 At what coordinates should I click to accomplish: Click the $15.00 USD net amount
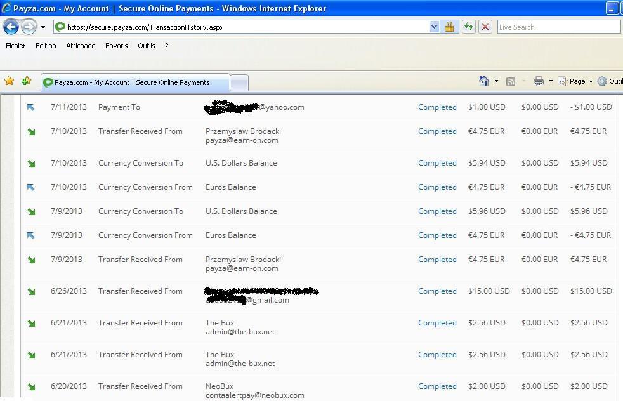click(591, 291)
